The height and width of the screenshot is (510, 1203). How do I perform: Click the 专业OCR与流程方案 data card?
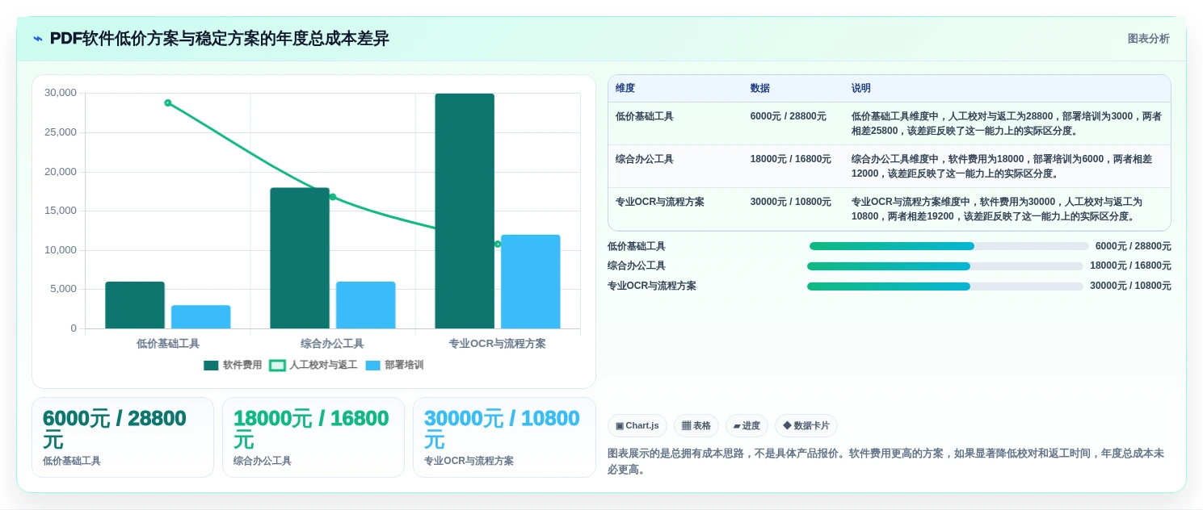(x=504, y=437)
